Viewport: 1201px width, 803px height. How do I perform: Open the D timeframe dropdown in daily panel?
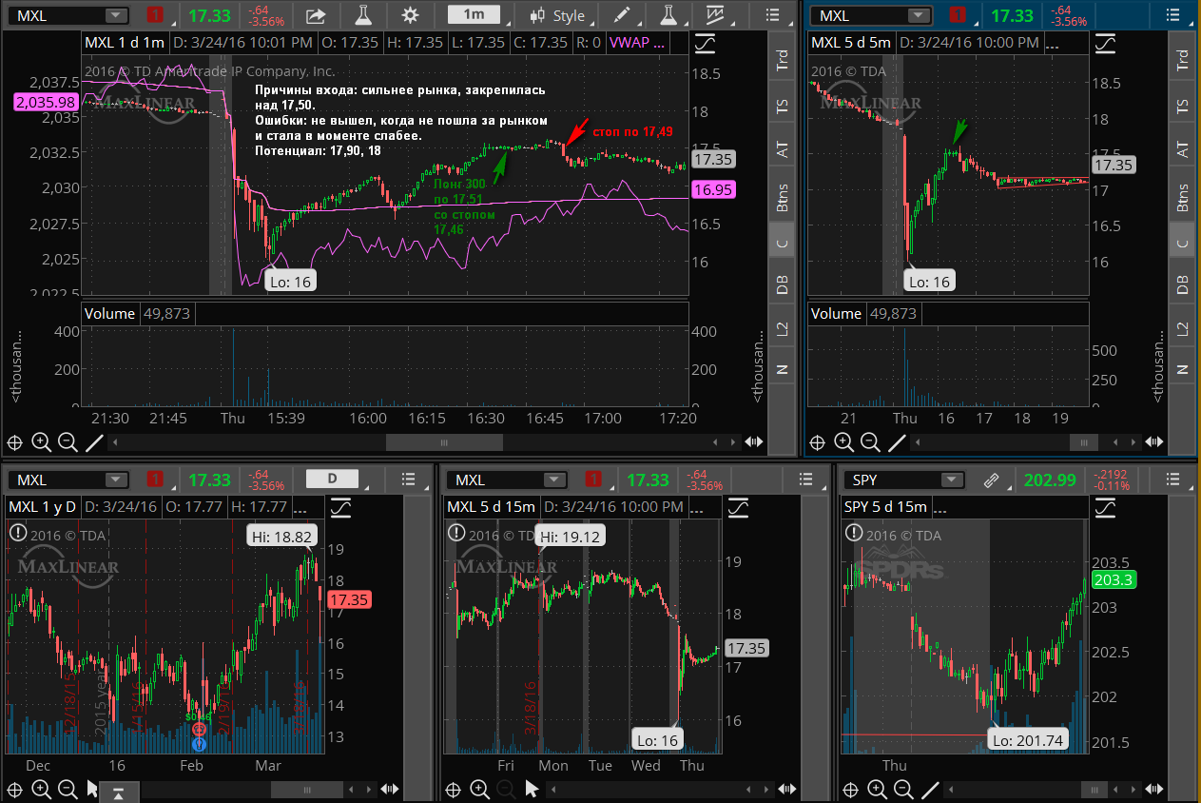331,479
